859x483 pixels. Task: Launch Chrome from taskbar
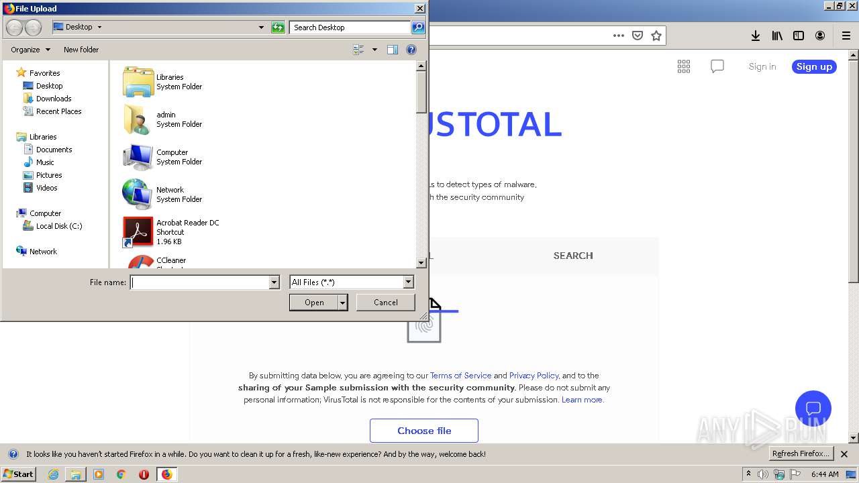(121, 474)
